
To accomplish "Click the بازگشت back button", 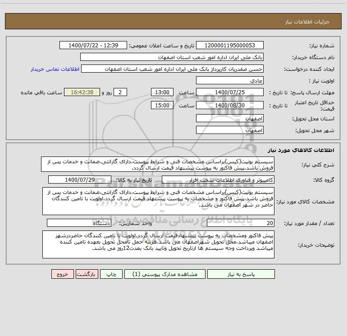I will [87, 274].
